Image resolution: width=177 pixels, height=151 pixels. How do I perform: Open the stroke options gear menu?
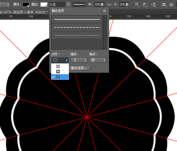(x=105, y=11)
